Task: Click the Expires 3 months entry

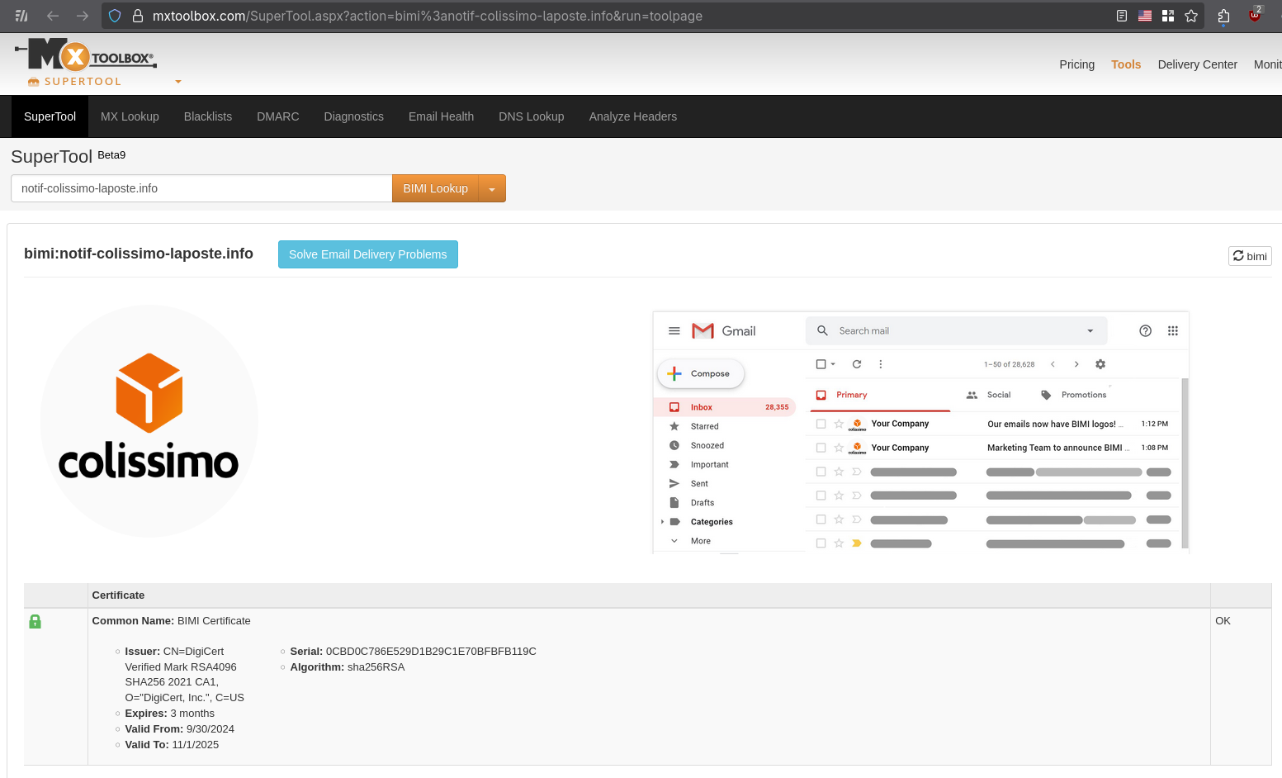Action: coord(170,713)
